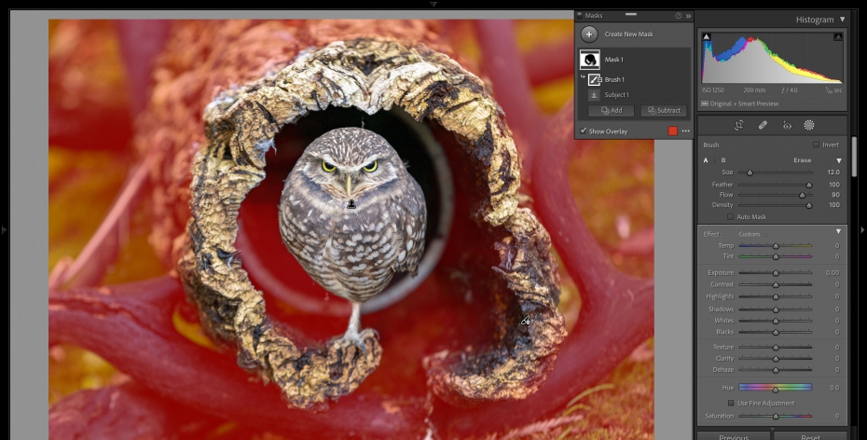Click the Feather value 100 field
Image resolution: width=867 pixels, height=440 pixels.
click(x=833, y=185)
